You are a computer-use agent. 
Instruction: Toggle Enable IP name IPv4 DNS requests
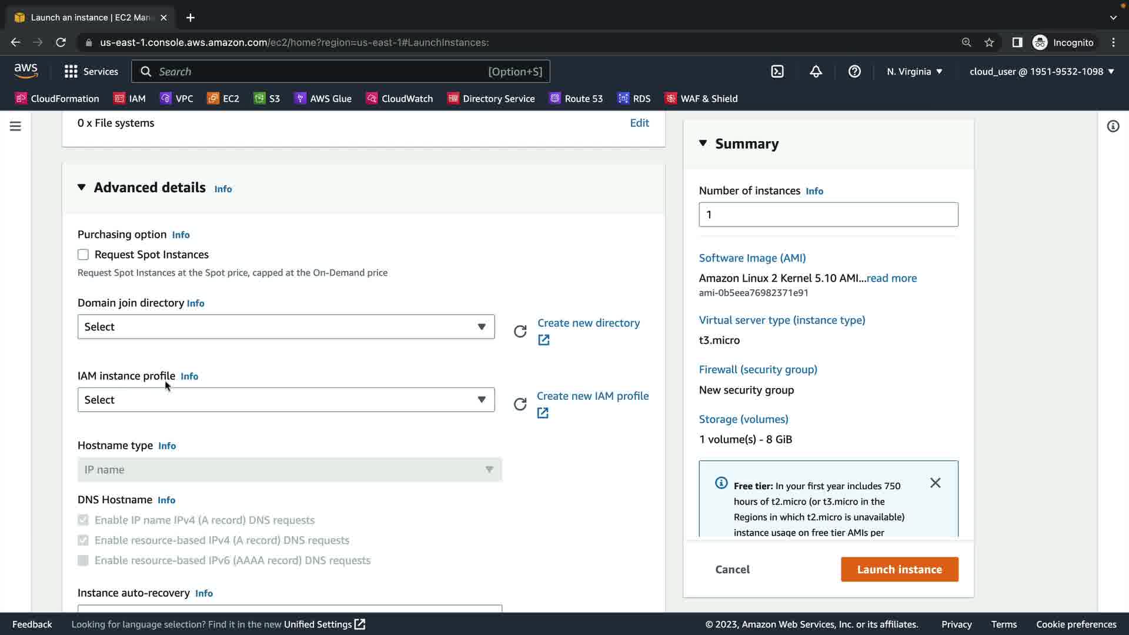click(83, 520)
